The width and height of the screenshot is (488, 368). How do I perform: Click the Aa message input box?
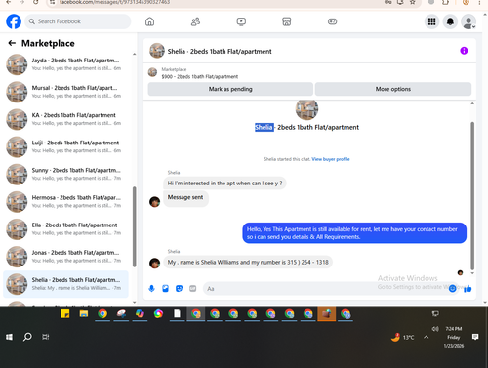pyautogui.click(x=325, y=289)
